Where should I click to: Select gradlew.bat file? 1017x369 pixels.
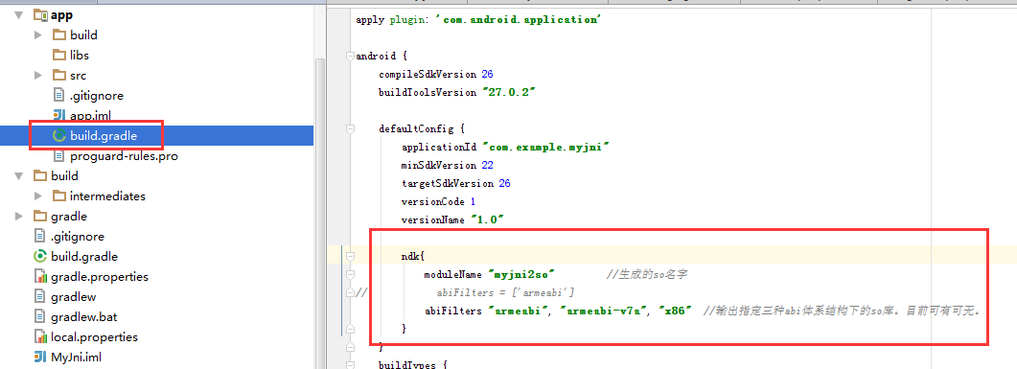pyautogui.click(x=84, y=317)
